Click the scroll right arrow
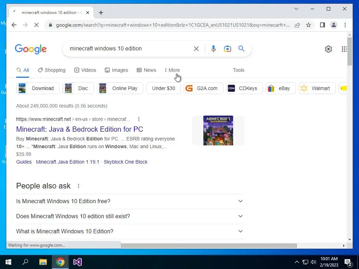The height and width of the screenshot is (269, 359). coord(344,246)
